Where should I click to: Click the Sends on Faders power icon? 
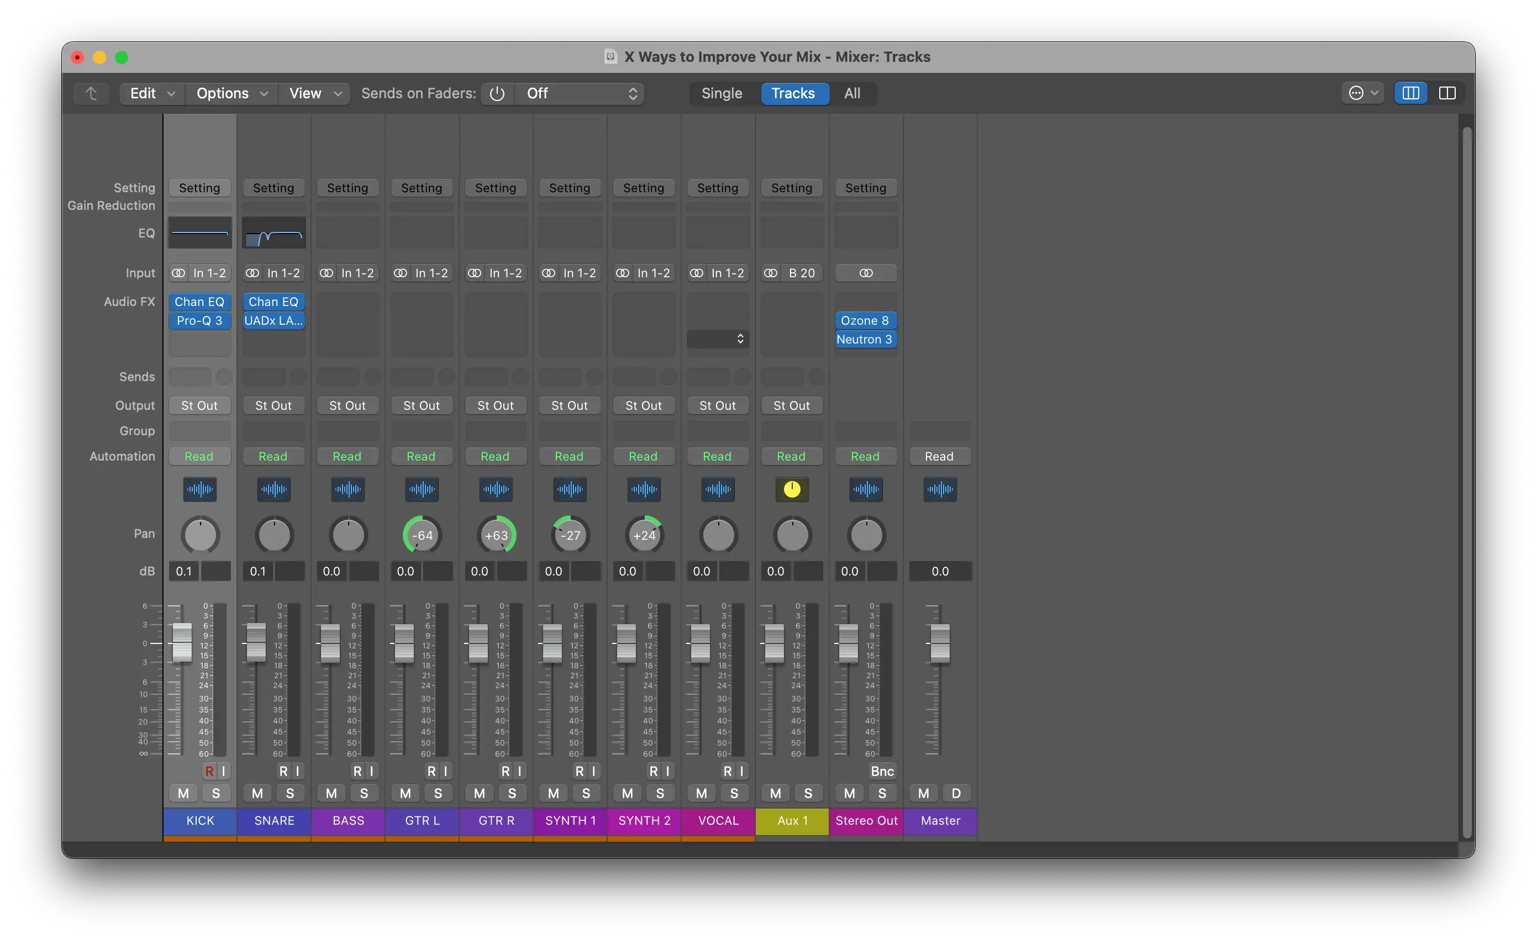pyautogui.click(x=497, y=93)
